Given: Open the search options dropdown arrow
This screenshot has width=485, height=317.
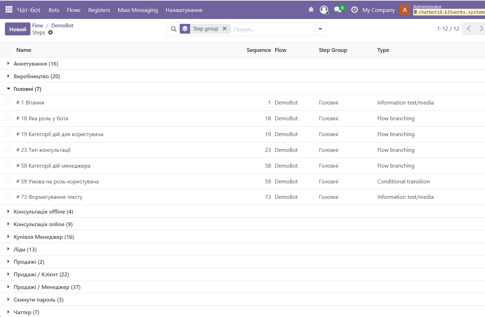Looking at the screenshot, I should pos(320,29).
